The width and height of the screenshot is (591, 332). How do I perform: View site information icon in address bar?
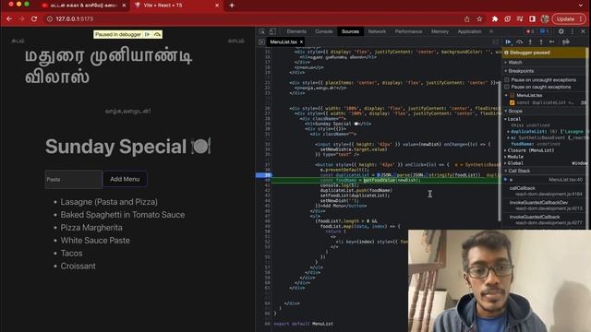click(x=49, y=18)
